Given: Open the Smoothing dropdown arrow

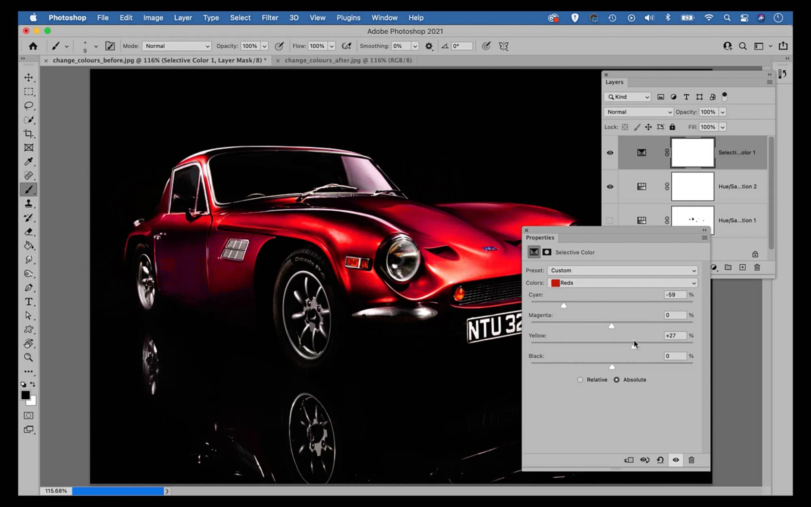Looking at the screenshot, I should [415, 46].
